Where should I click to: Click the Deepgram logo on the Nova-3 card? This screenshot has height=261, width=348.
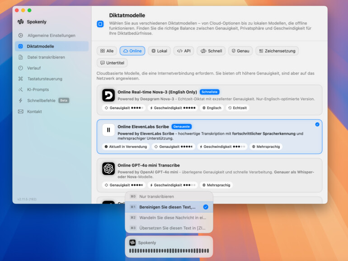pos(108,95)
